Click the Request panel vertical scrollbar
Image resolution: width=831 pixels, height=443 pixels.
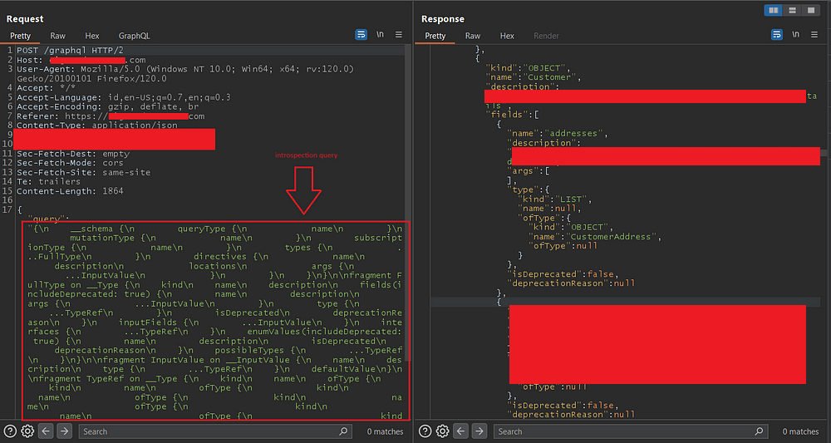pyautogui.click(x=407, y=203)
